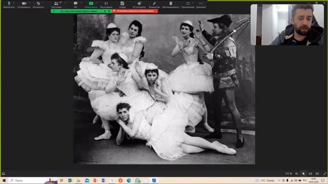Pause the screen share
This screenshot has height=184, width=328.
(x=106, y=4)
